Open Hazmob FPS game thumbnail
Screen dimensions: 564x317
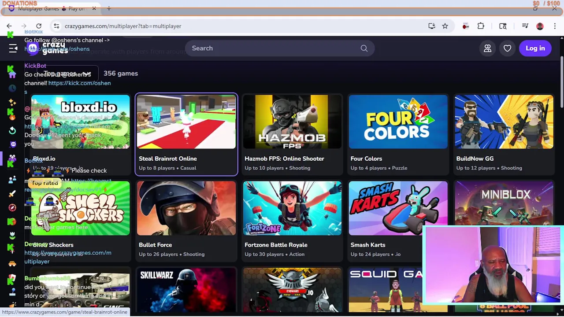pyautogui.click(x=292, y=122)
